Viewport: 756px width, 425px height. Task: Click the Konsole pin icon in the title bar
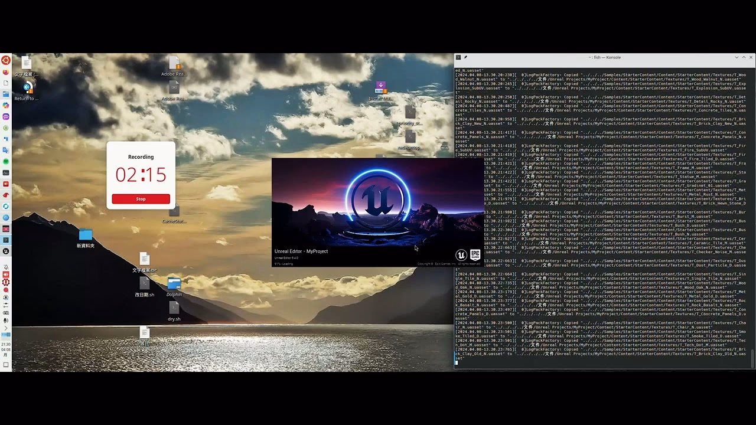click(465, 57)
